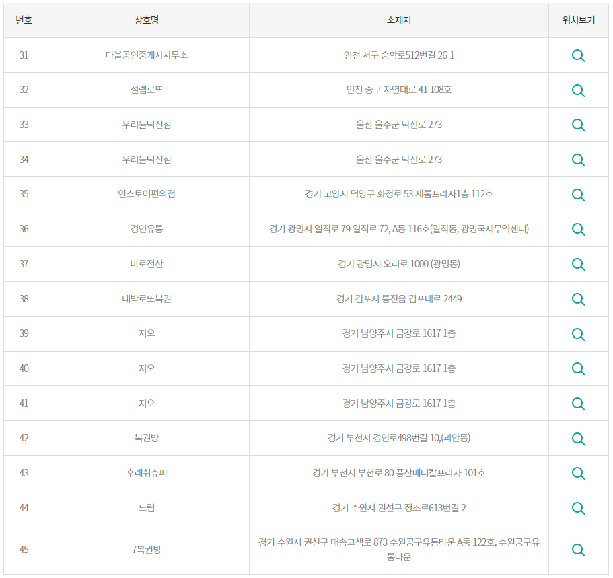Click address 경기 고양시 덕양구 화정로 53

click(399, 194)
